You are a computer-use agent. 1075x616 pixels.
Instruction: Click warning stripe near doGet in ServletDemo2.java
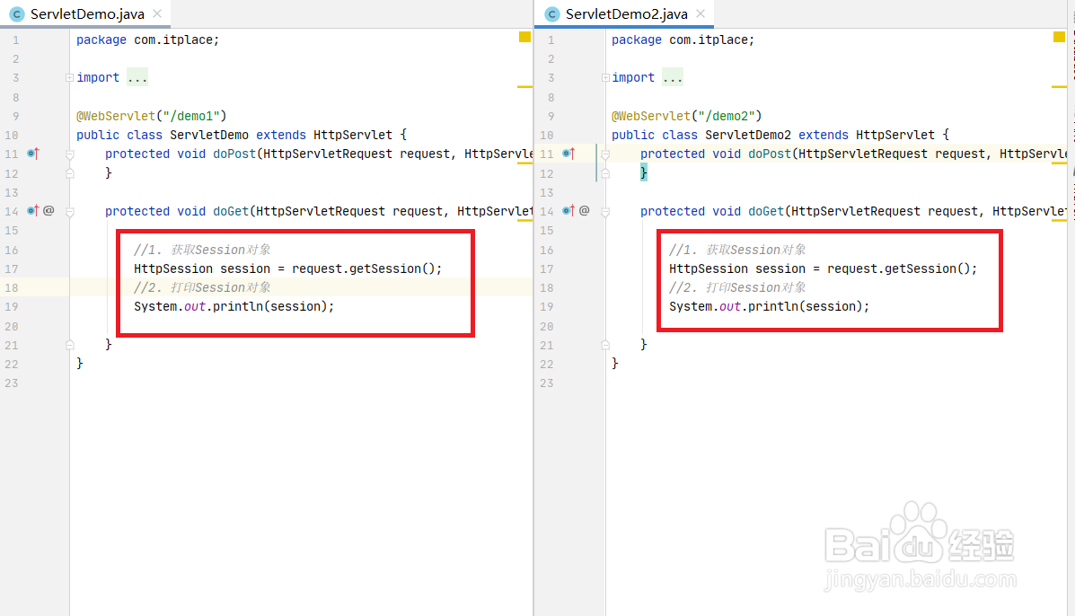1059,221
